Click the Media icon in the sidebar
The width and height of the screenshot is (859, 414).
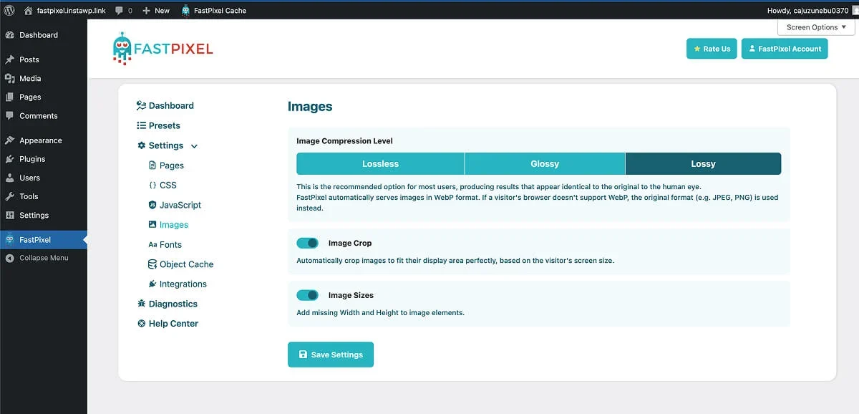pyautogui.click(x=10, y=78)
